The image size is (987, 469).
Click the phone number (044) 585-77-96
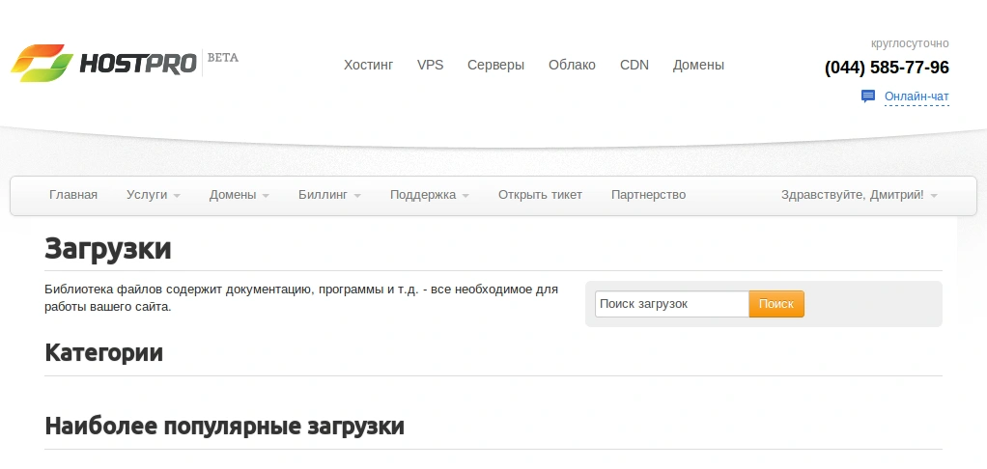tap(887, 68)
